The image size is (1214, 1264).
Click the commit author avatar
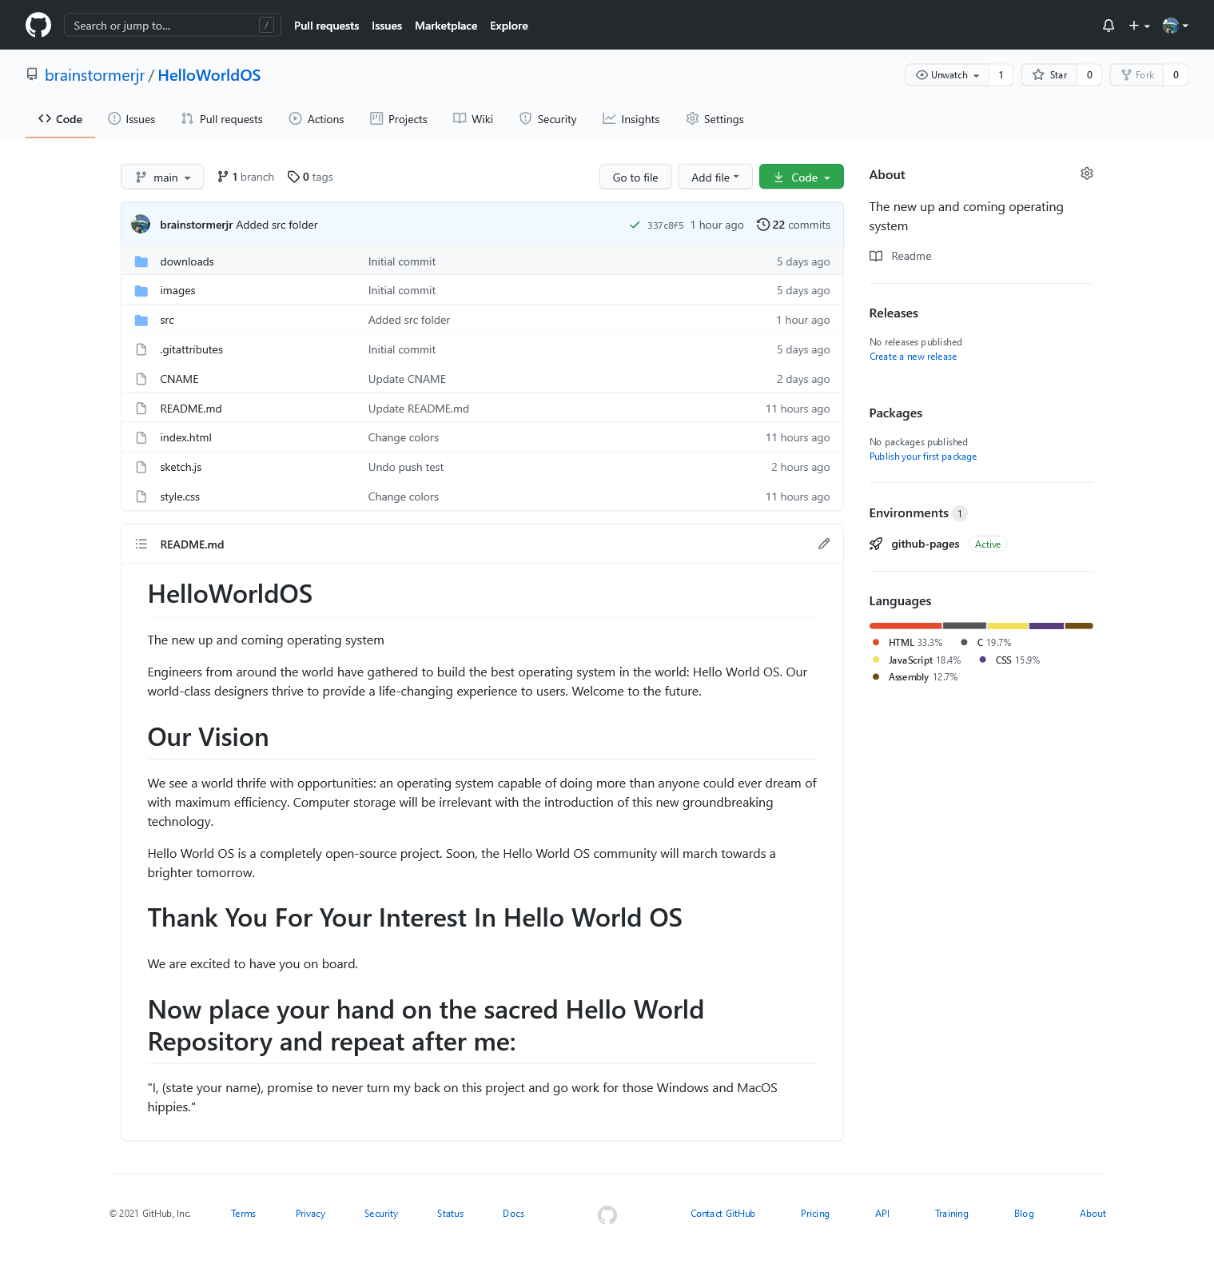pyautogui.click(x=141, y=225)
